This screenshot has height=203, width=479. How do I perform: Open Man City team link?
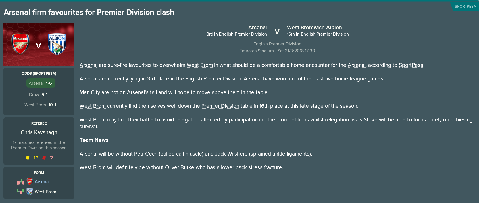click(90, 92)
